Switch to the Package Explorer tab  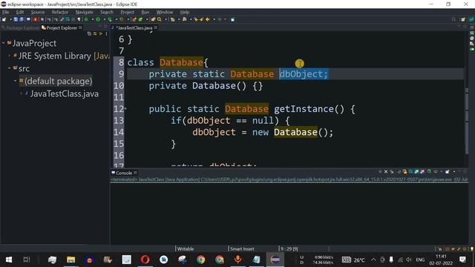click(x=20, y=28)
